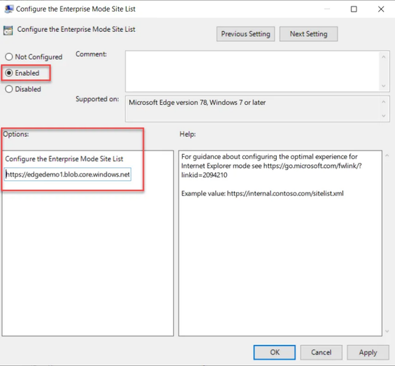
Task: Select the Disabled radio button
Action: pyautogui.click(x=9, y=89)
